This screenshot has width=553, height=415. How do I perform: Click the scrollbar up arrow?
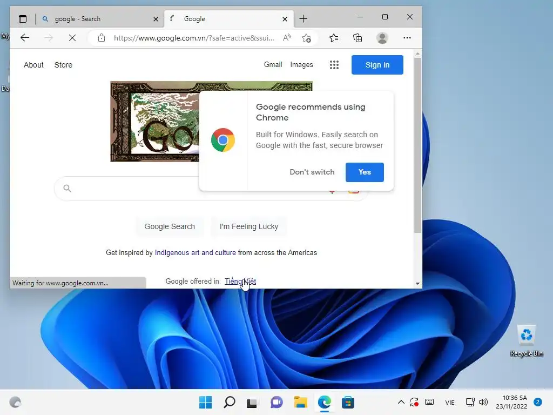[417, 54]
